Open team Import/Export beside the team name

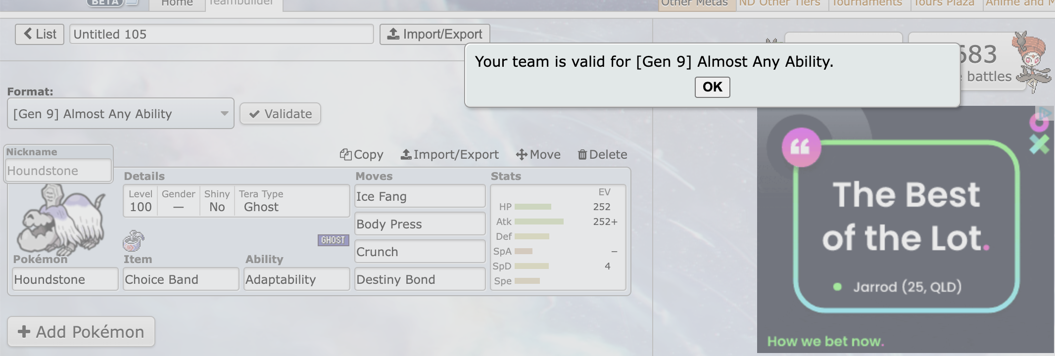coord(435,34)
